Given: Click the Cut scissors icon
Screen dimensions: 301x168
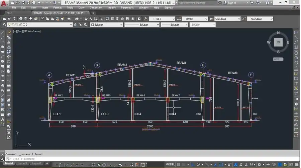Looking at the screenshot, I should pos(42,19).
